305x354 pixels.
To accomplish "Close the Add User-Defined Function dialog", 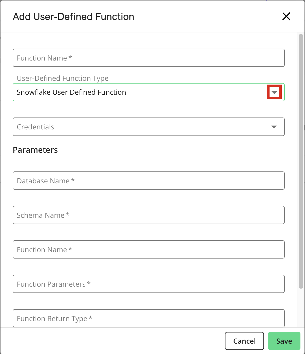I will point(286,16).
